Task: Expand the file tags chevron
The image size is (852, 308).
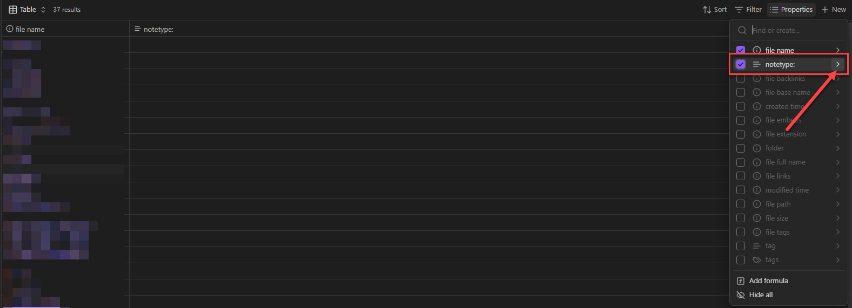Action: pos(837,232)
